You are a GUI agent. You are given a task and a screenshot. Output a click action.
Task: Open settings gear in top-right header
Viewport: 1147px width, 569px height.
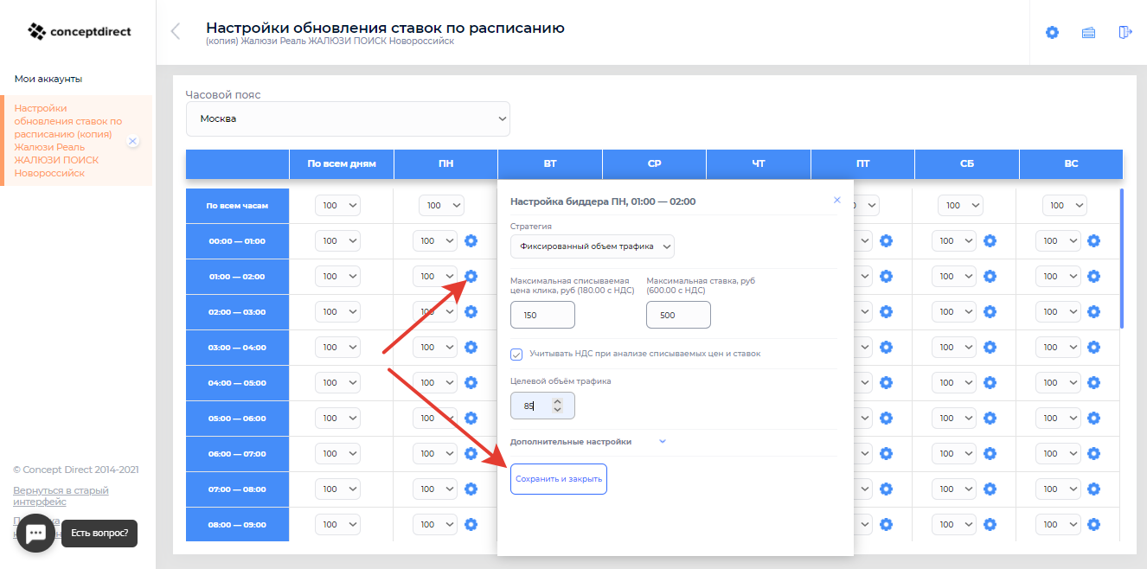click(1052, 32)
